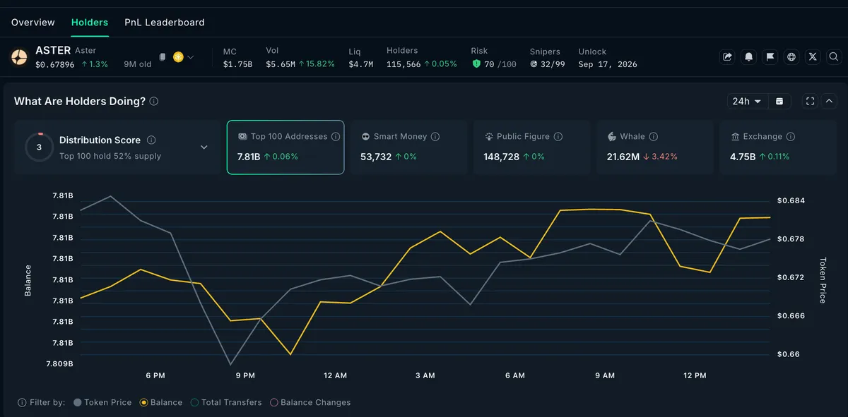Enable the Total Transfers filter

click(x=226, y=402)
